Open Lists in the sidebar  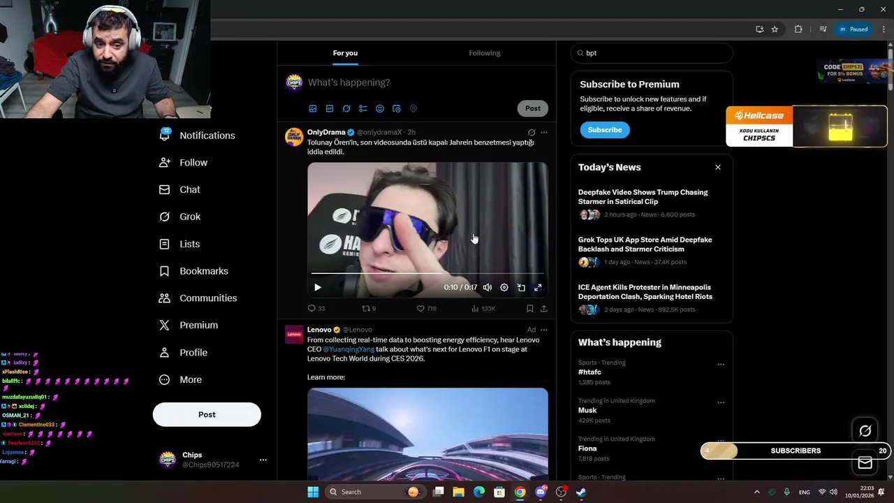click(179, 244)
